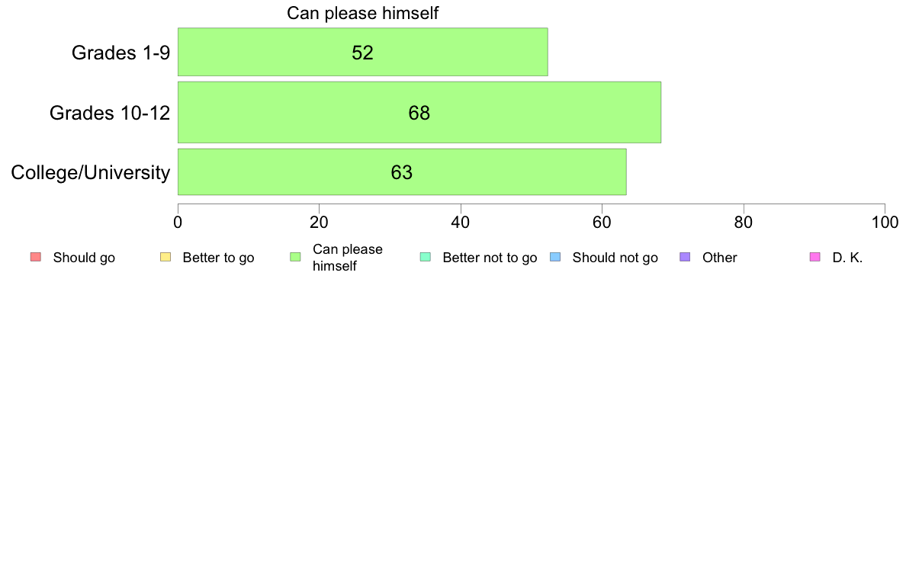Click the teal Better not to go swatch
Image resolution: width=906 pixels, height=561 pixels.
coord(426,257)
